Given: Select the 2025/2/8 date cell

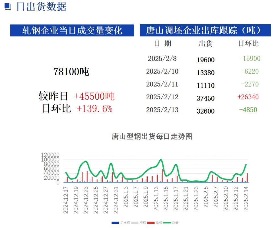Looking at the screenshot, I should point(162,59).
